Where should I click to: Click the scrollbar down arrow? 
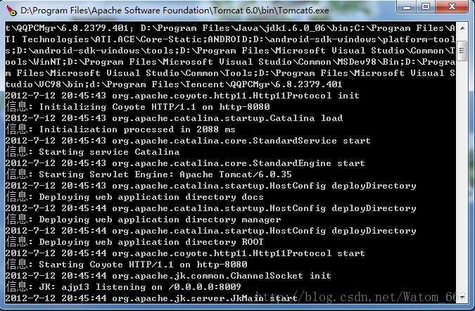(x=462, y=297)
